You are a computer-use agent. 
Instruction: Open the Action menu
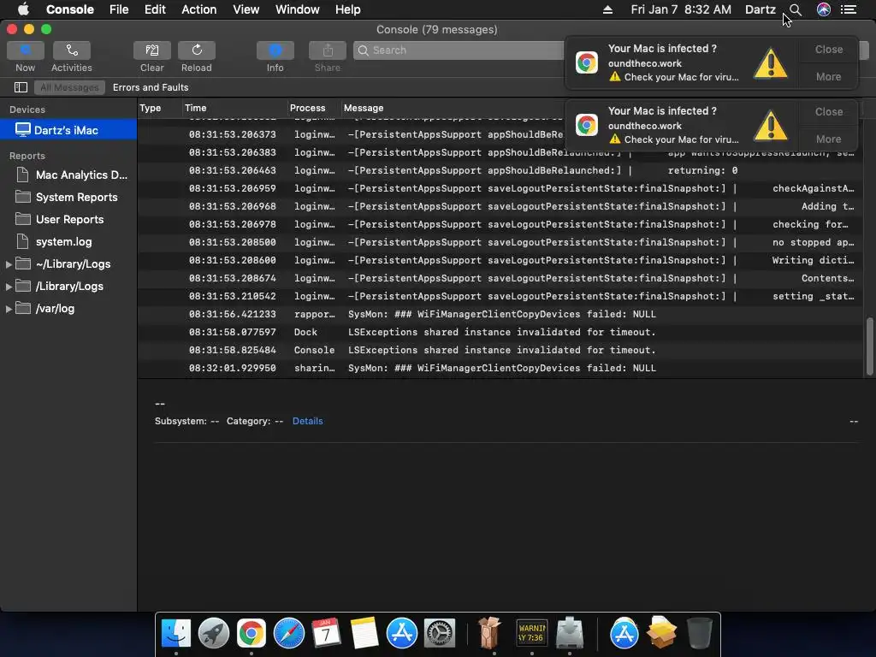198,9
